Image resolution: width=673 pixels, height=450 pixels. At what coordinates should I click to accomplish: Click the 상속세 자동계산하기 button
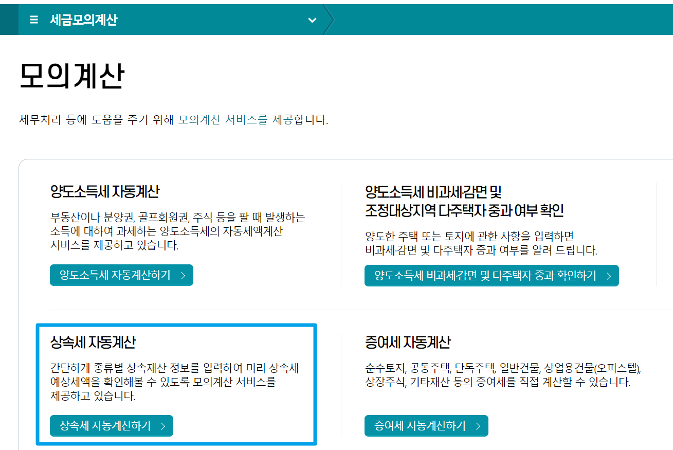[112, 426]
